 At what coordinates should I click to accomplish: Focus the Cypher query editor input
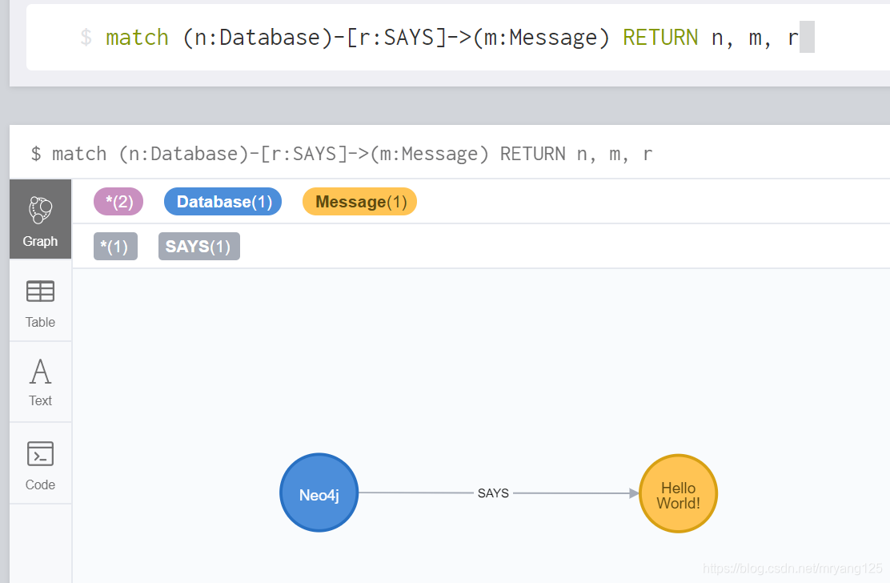(x=458, y=38)
